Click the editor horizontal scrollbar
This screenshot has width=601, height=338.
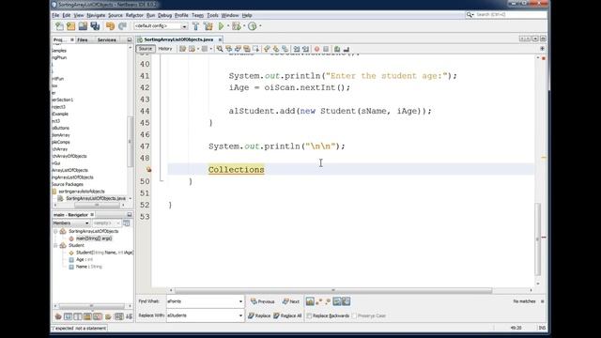pos(332,290)
